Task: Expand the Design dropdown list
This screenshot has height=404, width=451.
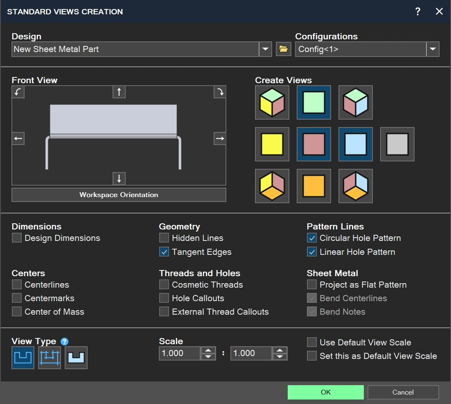Action: pos(265,49)
